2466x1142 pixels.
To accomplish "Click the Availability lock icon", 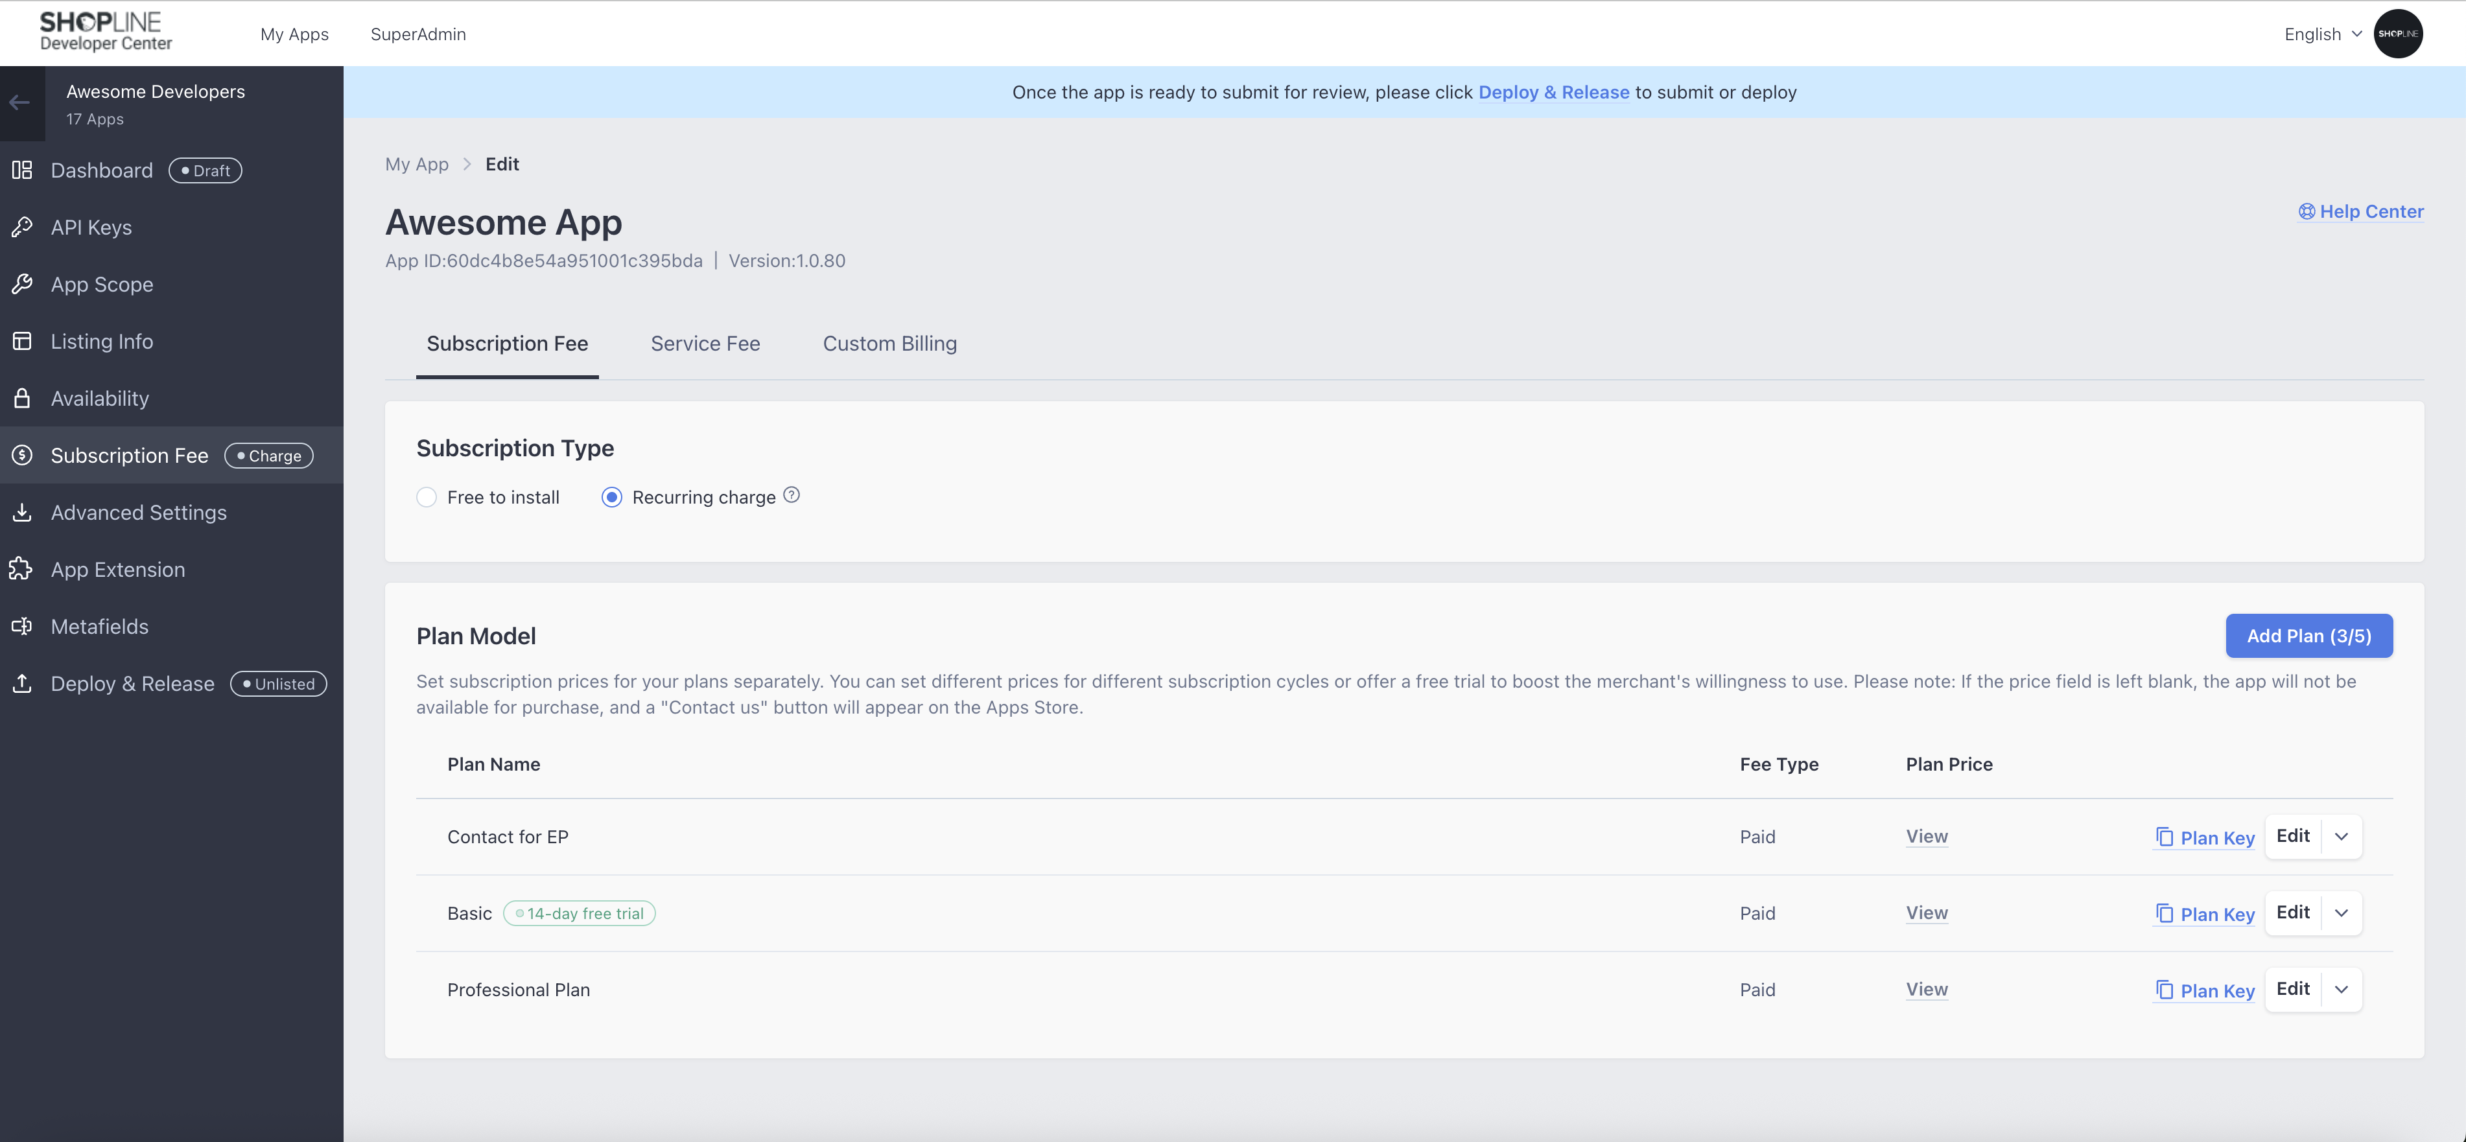I will pyautogui.click(x=22, y=398).
